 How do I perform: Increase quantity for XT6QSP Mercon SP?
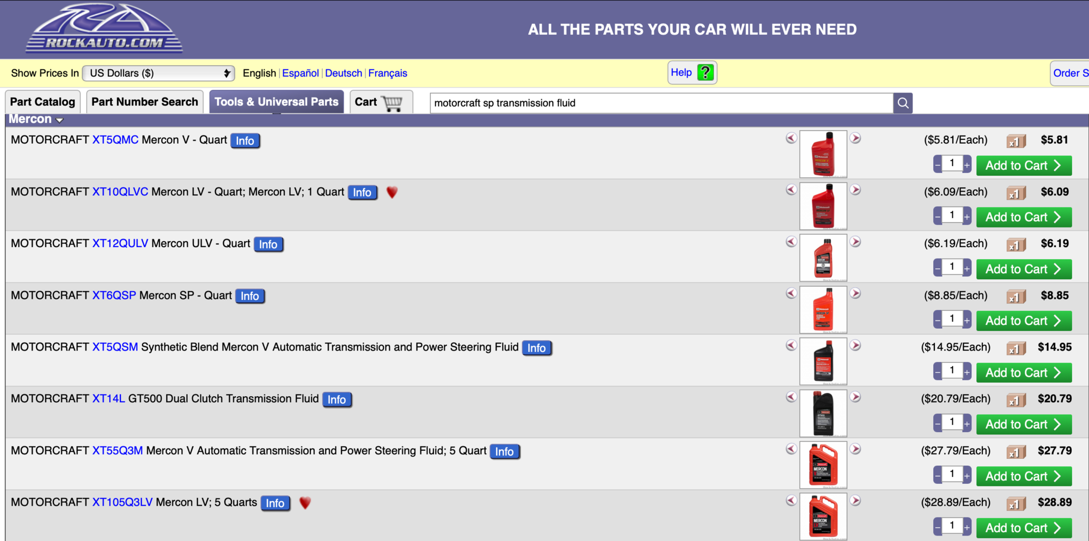coord(967,320)
